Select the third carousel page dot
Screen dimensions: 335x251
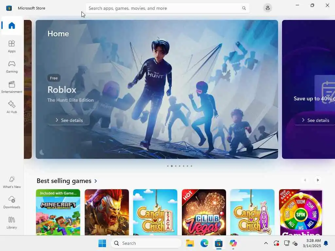click(176, 166)
